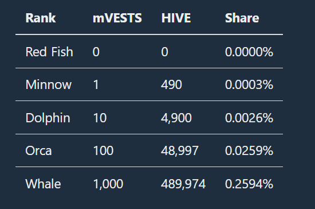Screen dimensions: 315x209
Task: Click the Share column header
Action: tap(242, 18)
